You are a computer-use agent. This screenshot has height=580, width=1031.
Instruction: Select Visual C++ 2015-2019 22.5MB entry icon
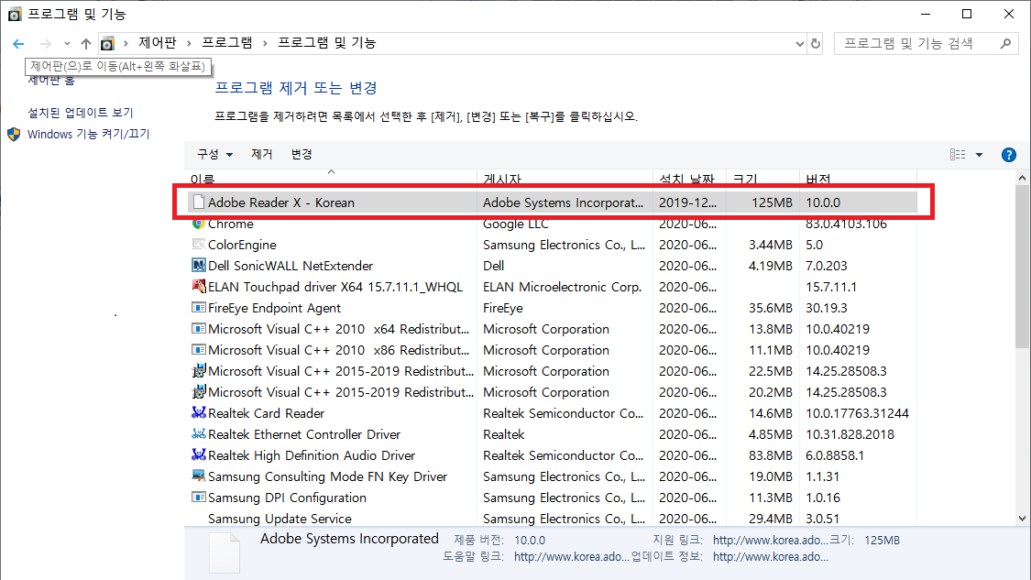coord(199,371)
